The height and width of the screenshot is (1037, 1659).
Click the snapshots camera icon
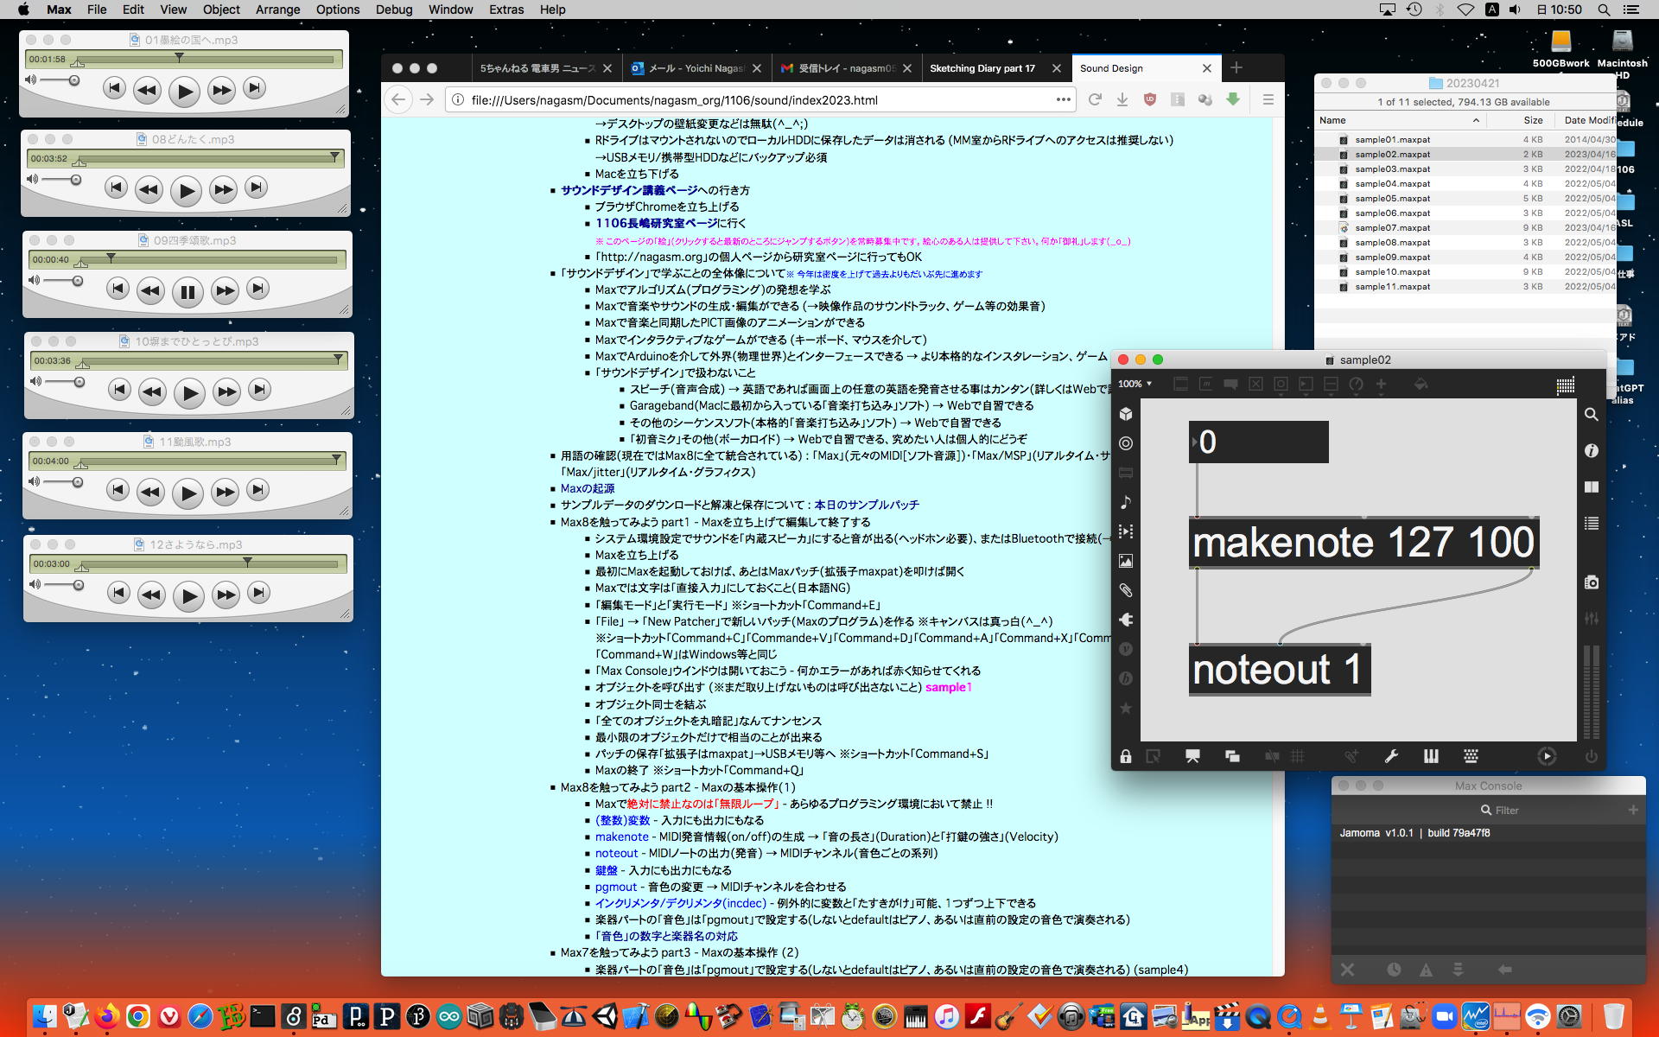coord(1591,582)
